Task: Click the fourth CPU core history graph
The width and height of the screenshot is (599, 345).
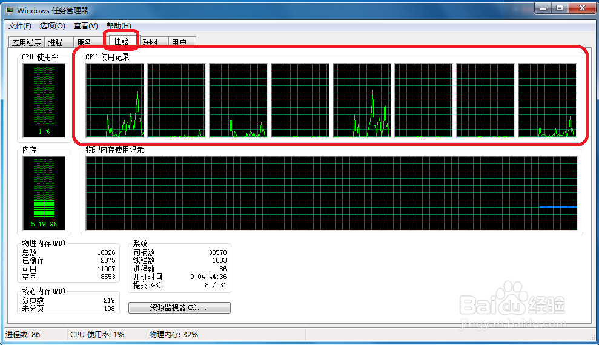Action: click(x=300, y=100)
